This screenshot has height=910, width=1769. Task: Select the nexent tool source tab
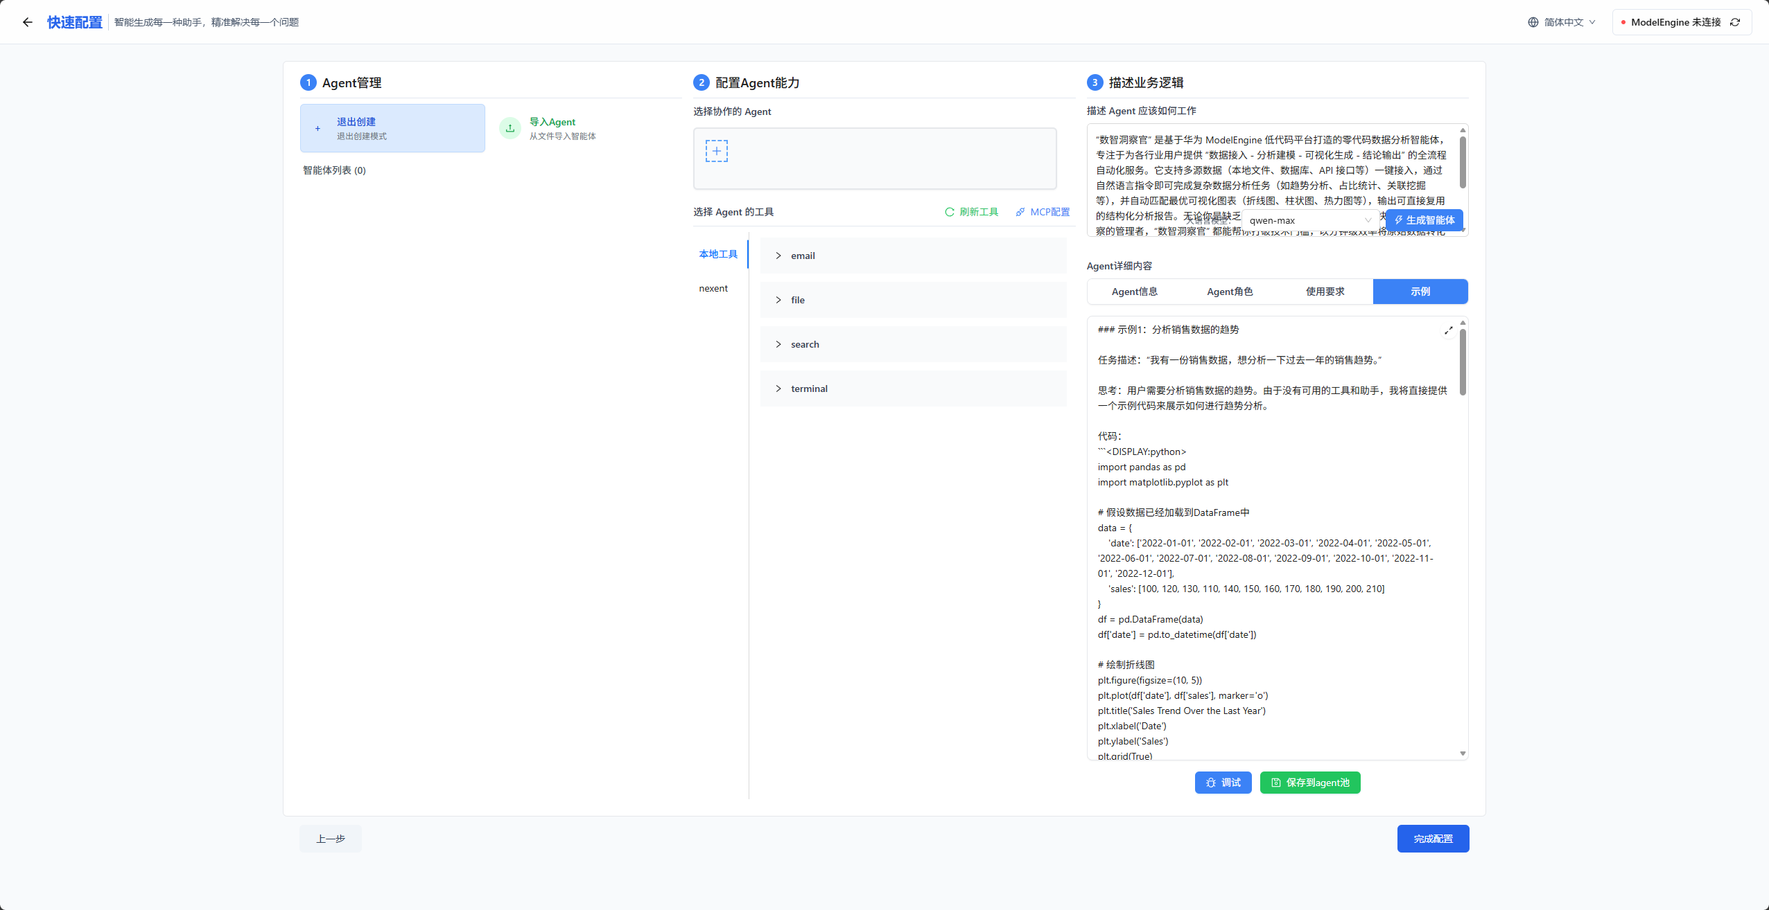[x=713, y=288]
